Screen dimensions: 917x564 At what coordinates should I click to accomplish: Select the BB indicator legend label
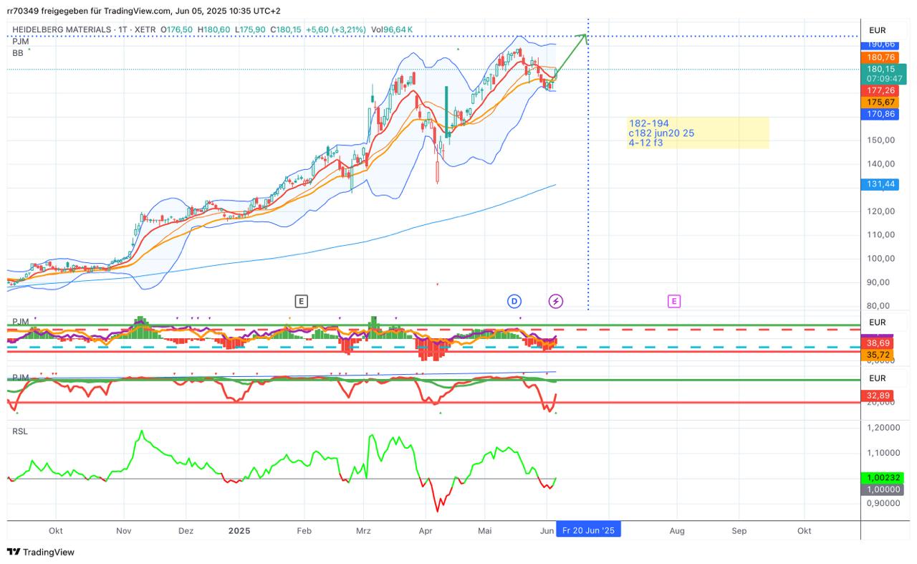[18, 53]
